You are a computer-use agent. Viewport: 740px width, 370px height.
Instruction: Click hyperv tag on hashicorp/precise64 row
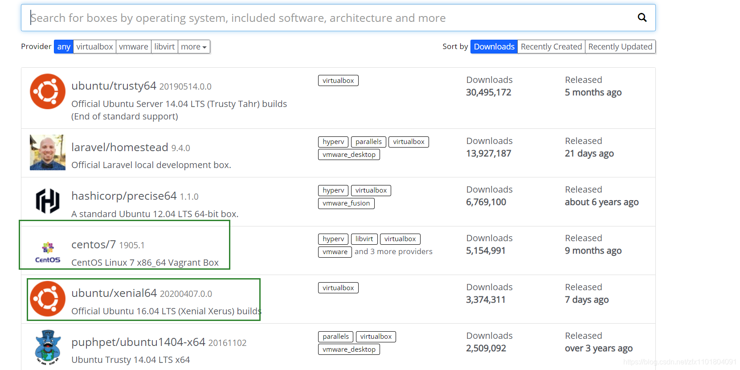coord(333,190)
